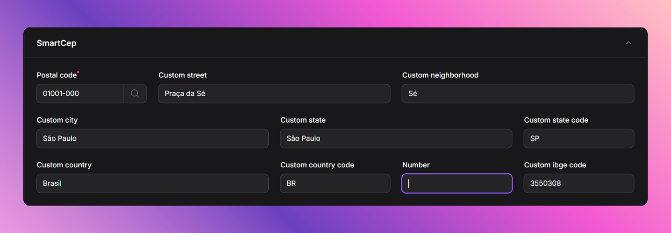Click the Custom ibge code field showing 3550308

[x=578, y=184]
